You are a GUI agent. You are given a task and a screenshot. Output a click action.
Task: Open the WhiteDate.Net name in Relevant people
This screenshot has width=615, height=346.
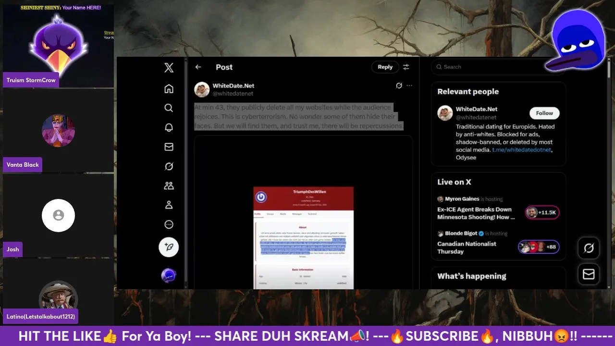coord(477,109)
